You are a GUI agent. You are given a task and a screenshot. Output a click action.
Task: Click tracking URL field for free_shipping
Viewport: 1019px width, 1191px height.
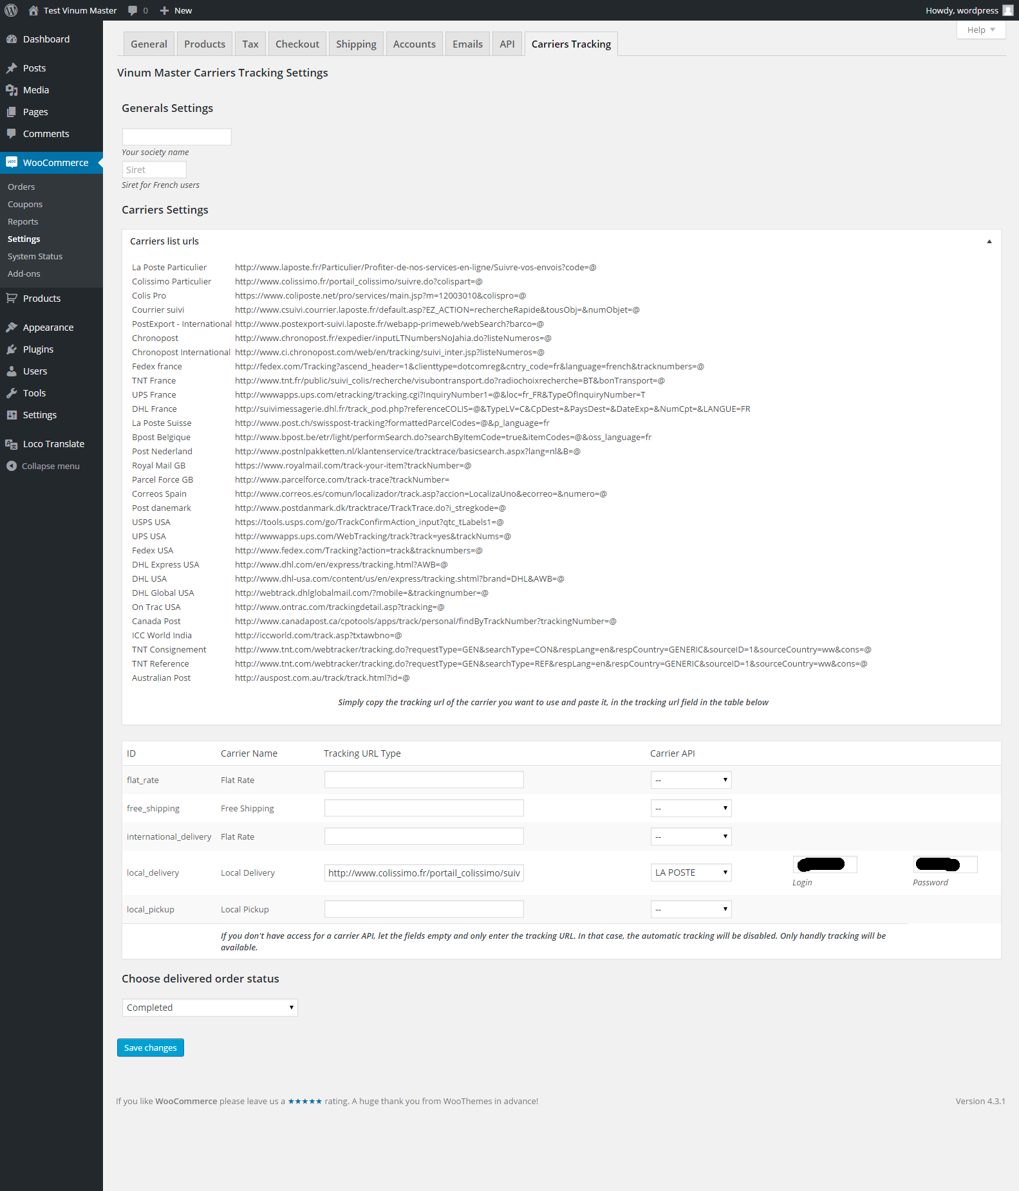(x=424, y=808)
